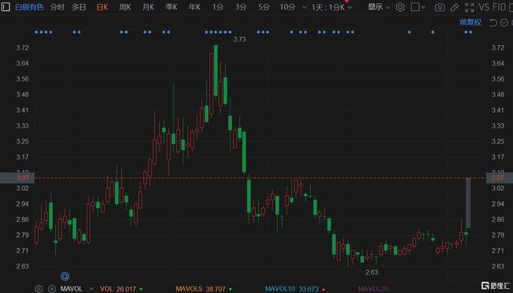The image size is (513, 293).
Task: Open chart settings hexagon gear icon
Action: point(400,7)
